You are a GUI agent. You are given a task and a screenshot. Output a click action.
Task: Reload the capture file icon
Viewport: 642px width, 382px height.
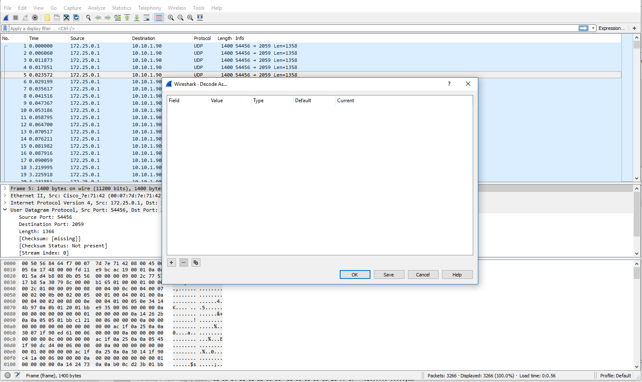(x=76, y=18)
